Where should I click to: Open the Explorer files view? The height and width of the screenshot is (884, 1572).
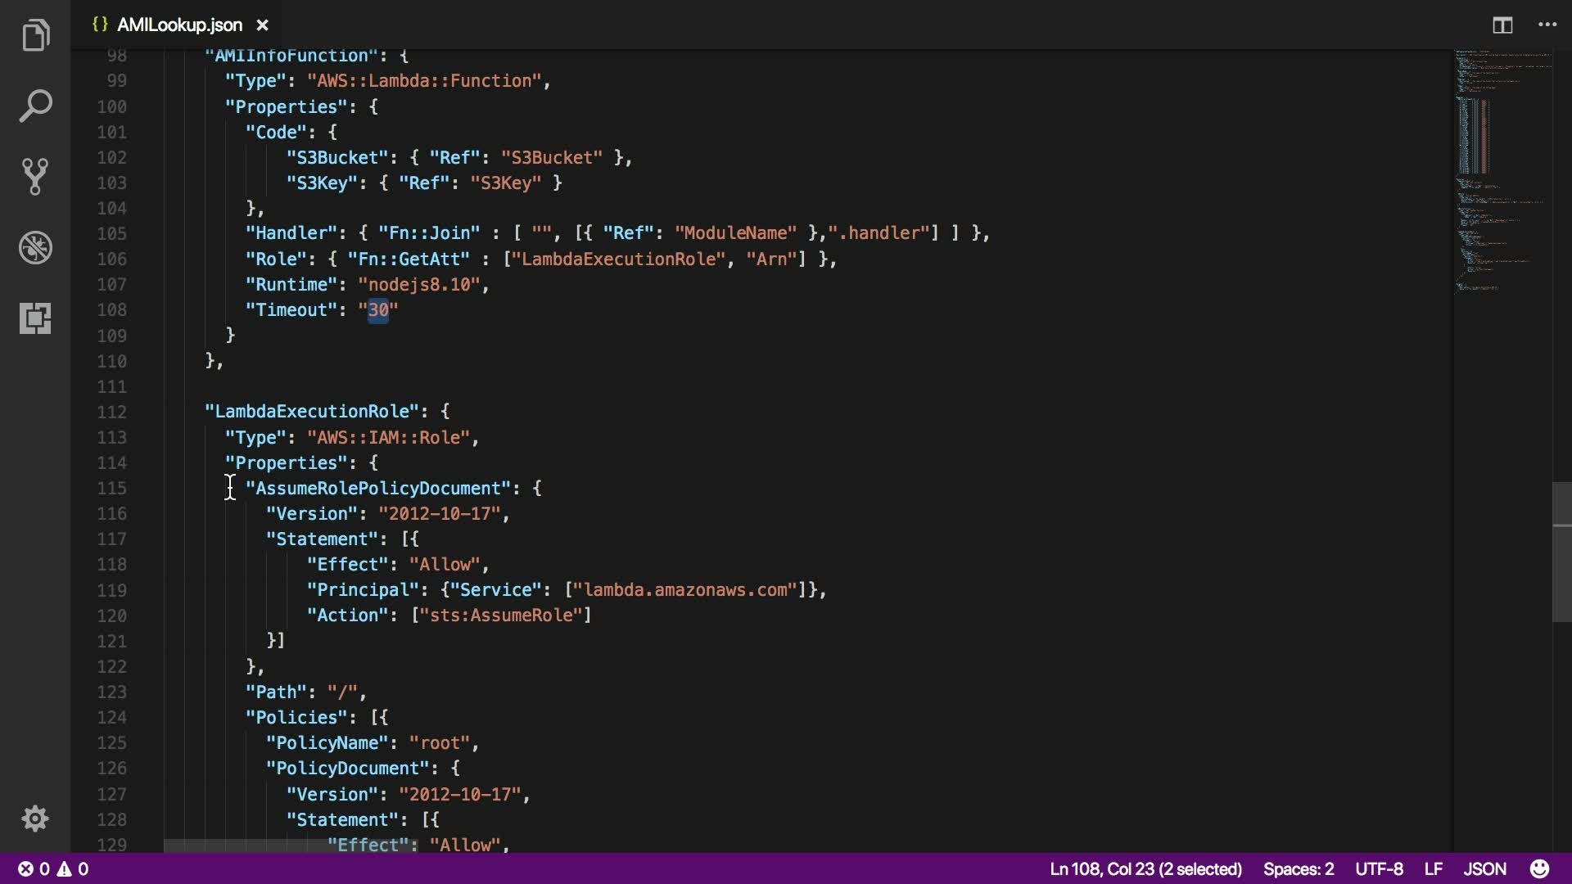35,36
